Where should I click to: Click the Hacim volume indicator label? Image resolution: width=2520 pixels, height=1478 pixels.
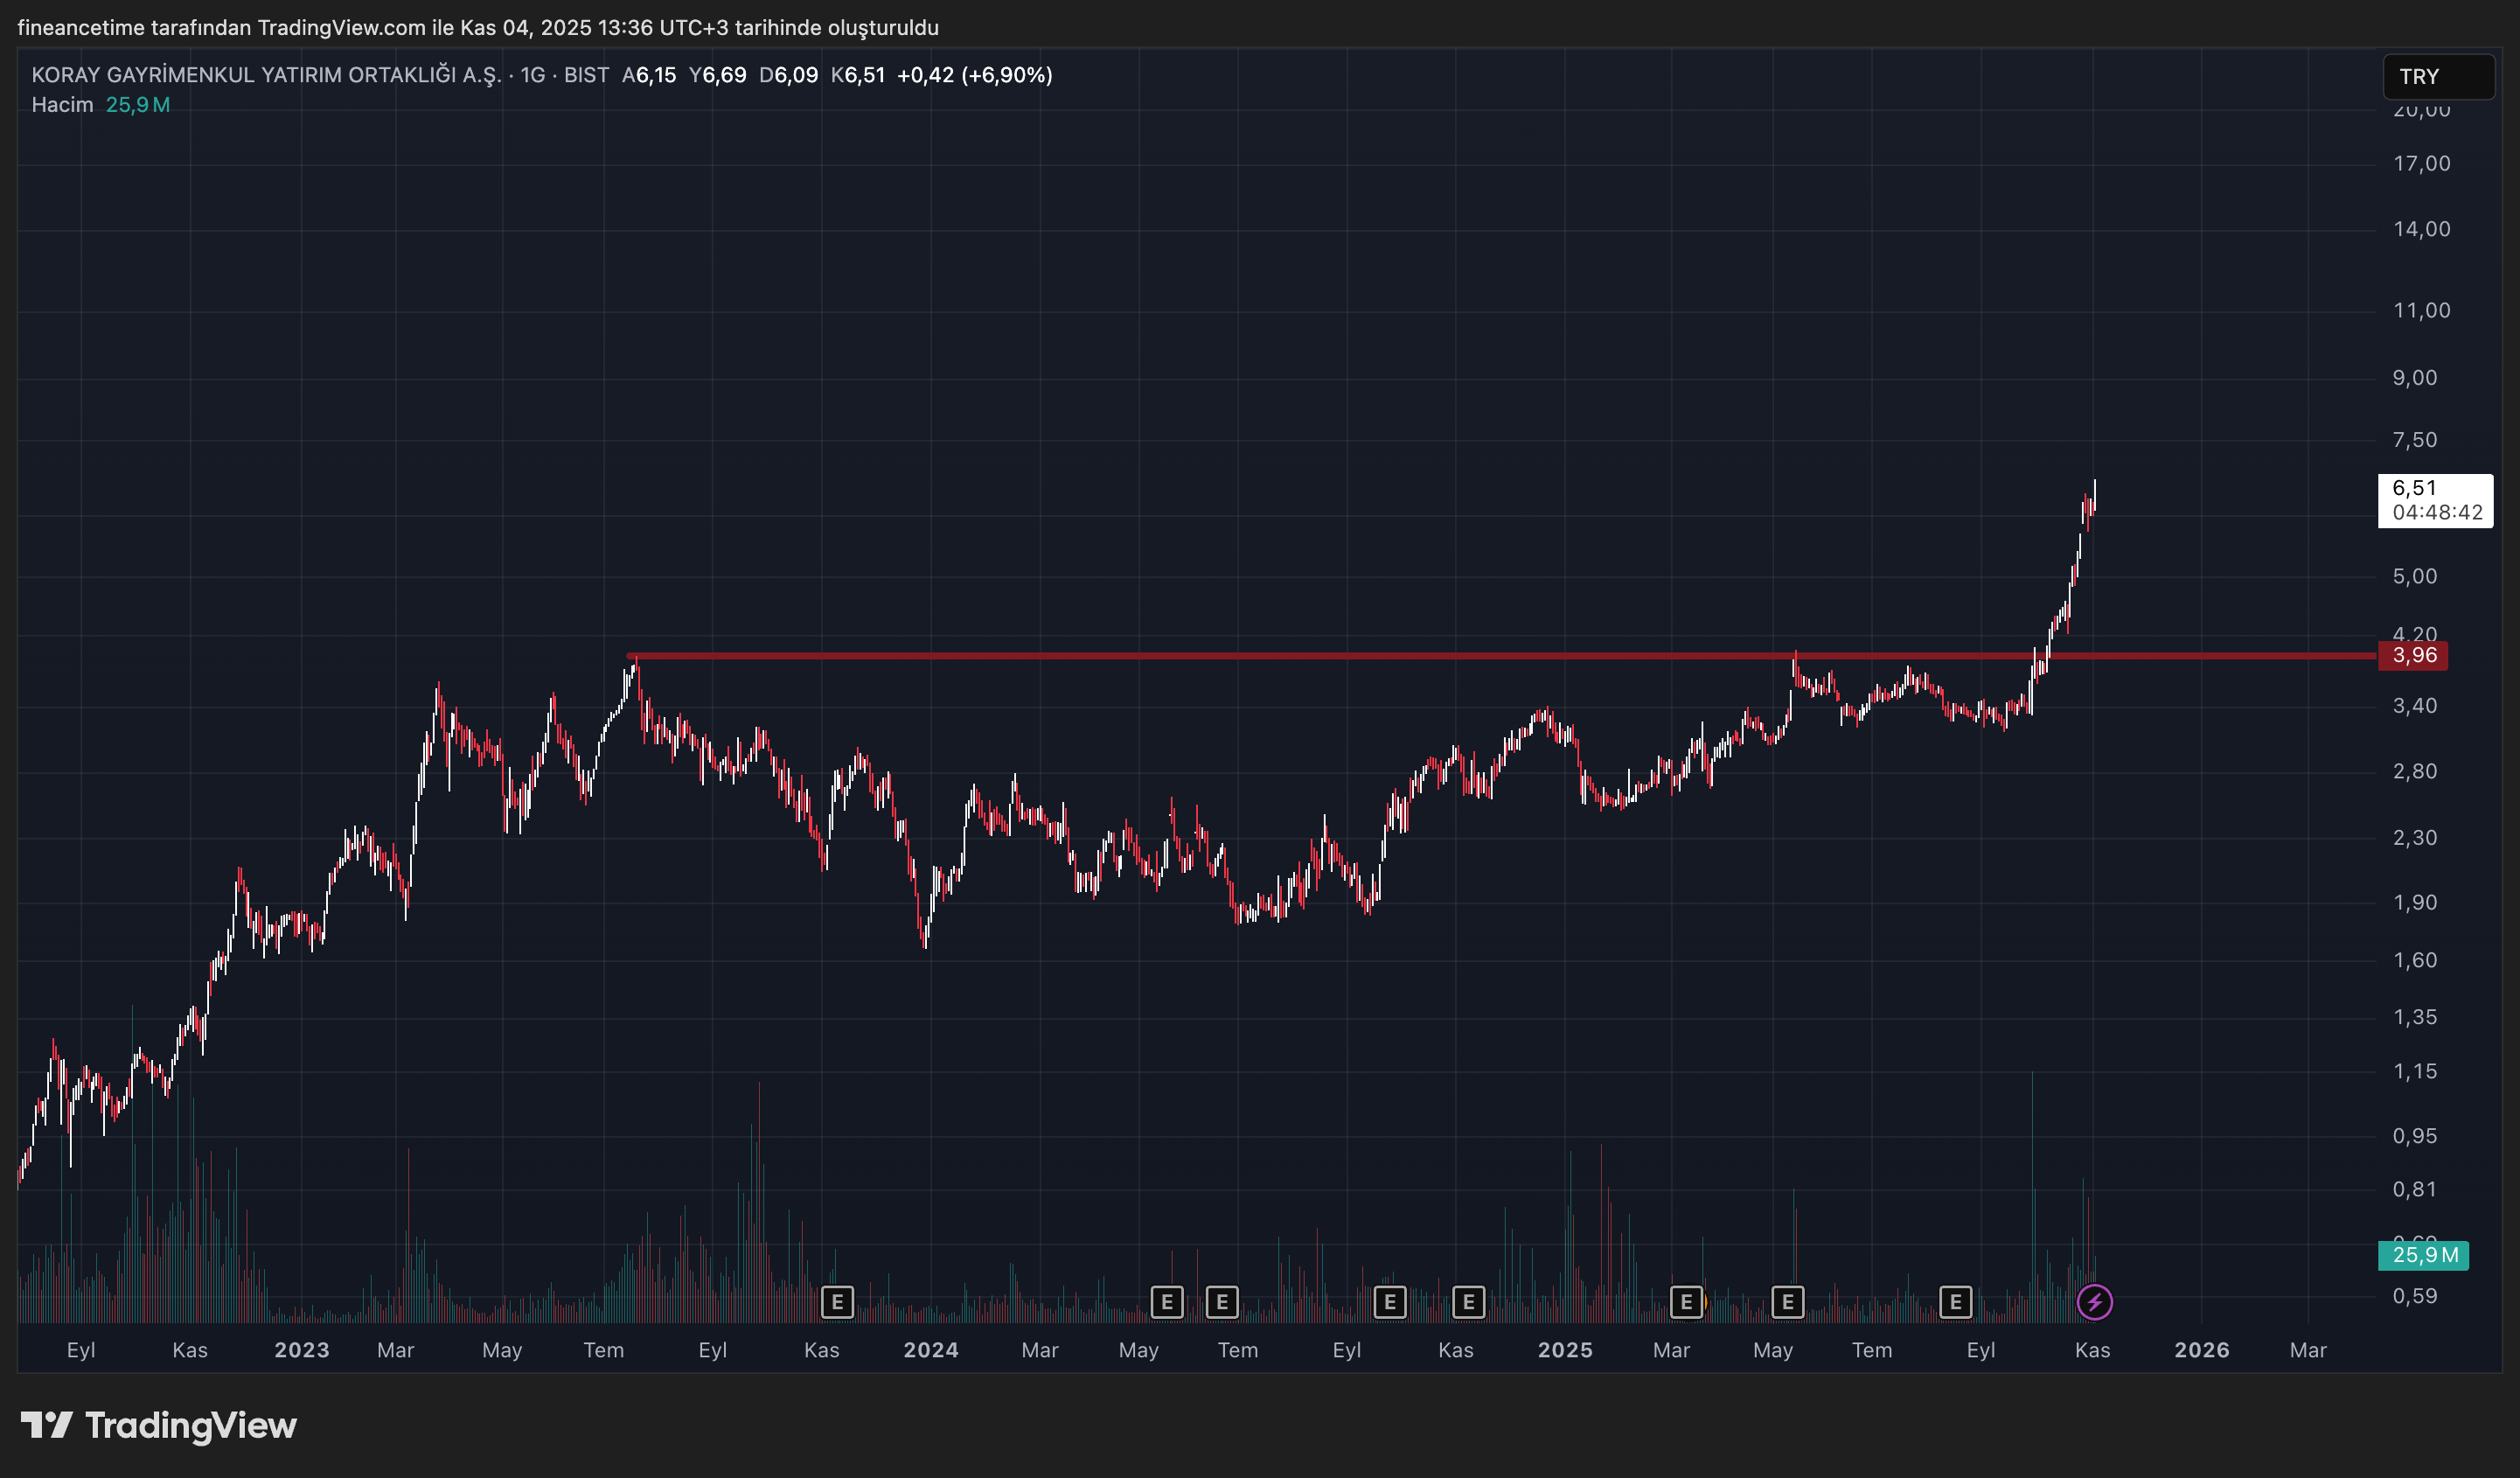[x=62, y=105]
